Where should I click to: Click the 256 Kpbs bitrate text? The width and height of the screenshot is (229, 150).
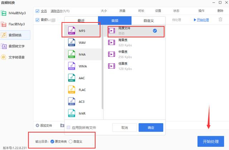[125, 57]
